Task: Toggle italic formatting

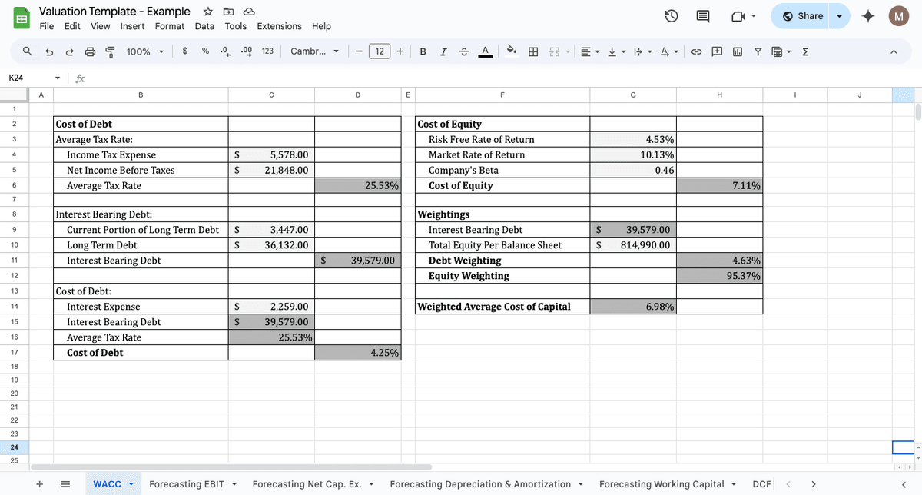Action: coord(443,51)
